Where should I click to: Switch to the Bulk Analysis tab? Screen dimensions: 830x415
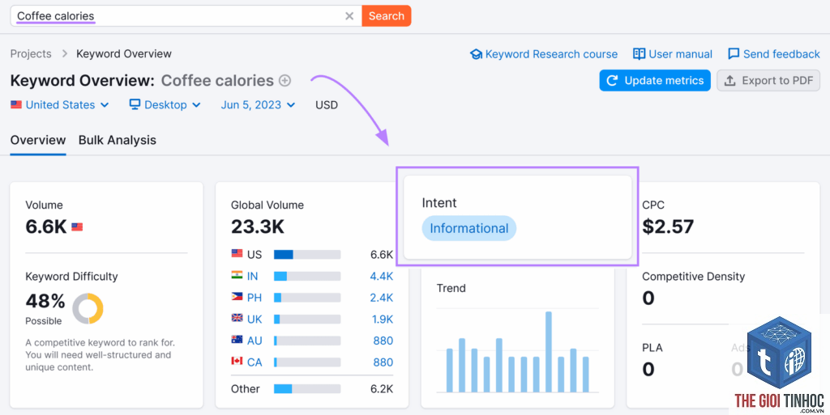point(117,140)
